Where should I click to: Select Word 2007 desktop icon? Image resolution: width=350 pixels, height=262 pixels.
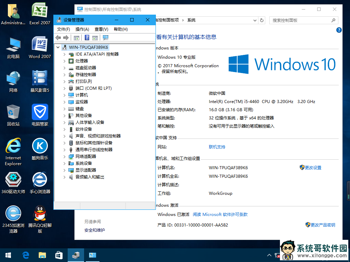click(40, 47)
